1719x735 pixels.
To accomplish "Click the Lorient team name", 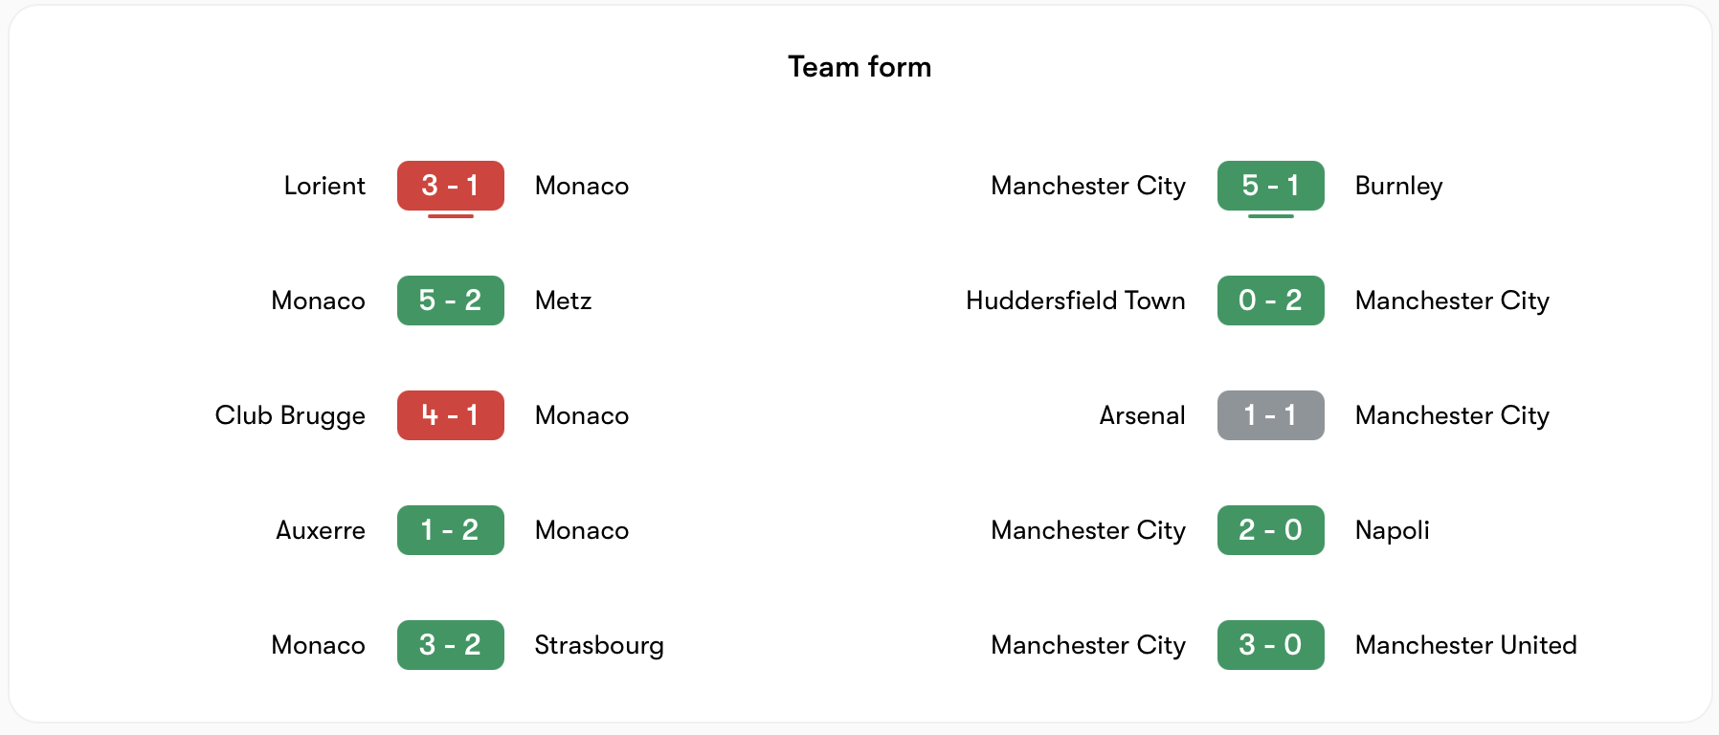I will coord(324,186).
